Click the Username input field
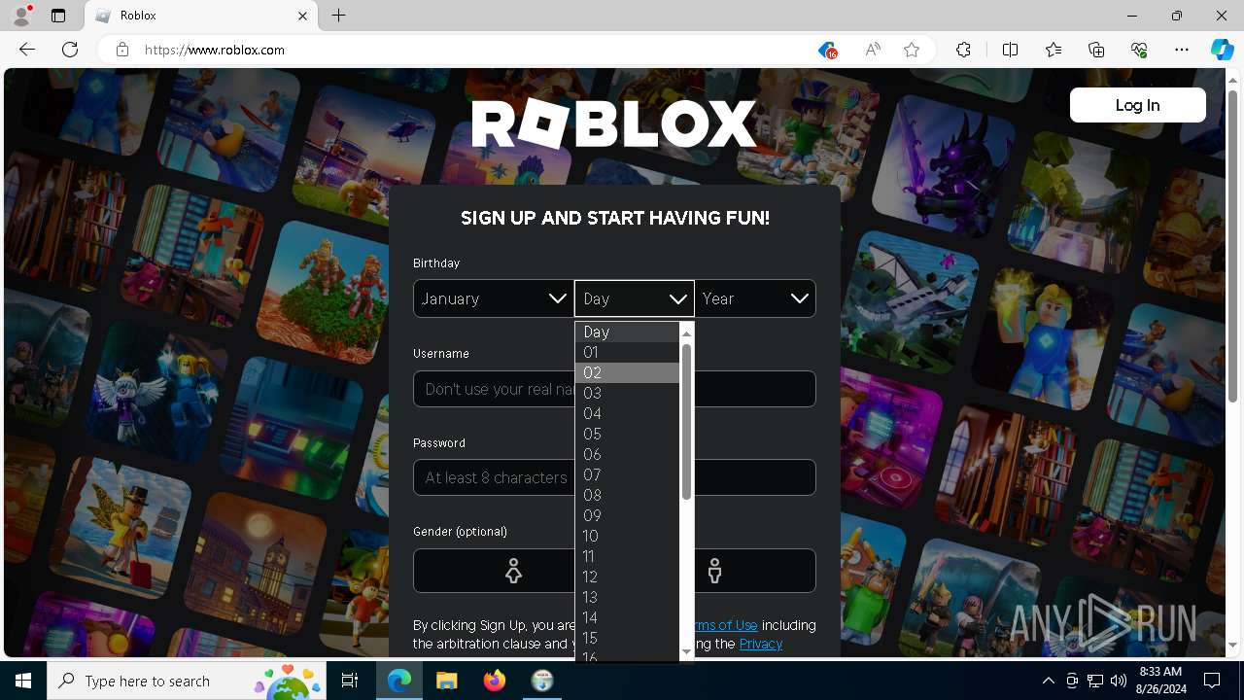The image size is (1244, 700). click(x=614, y=389)
